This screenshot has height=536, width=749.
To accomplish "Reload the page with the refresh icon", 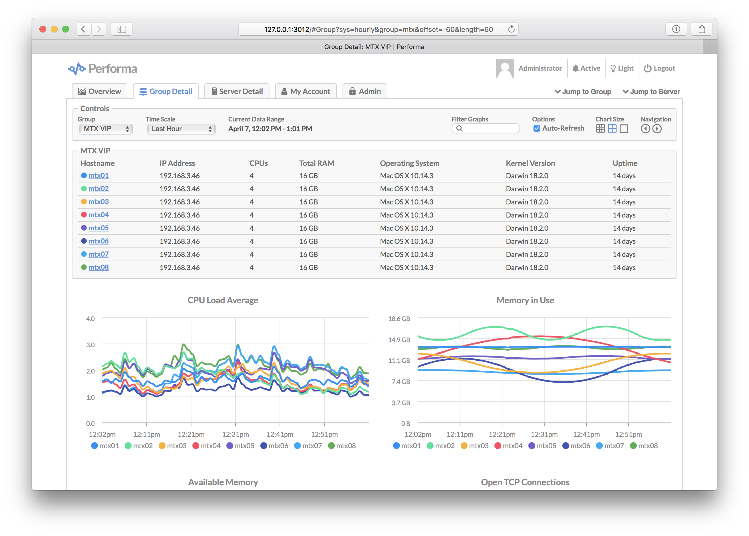I will (511, 29).
